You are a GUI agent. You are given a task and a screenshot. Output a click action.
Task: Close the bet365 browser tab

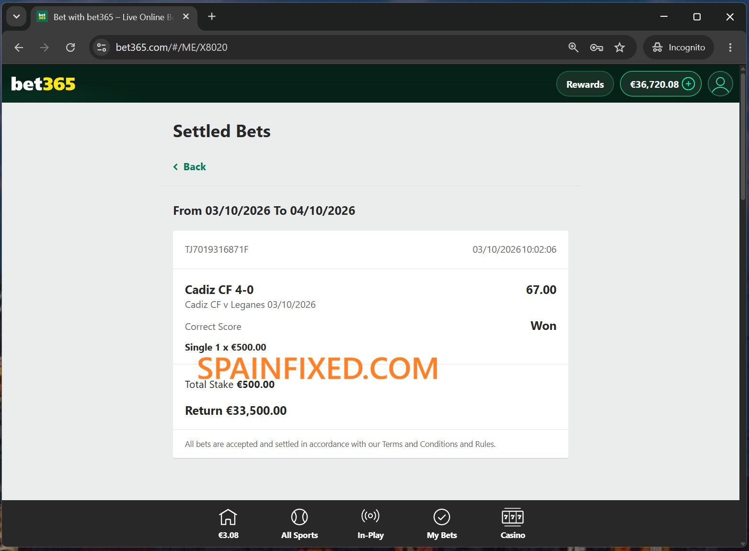[x=186, y=17]
